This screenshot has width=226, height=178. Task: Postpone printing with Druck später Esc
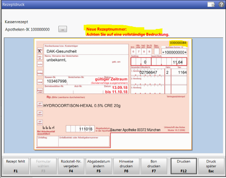[211, 166]
